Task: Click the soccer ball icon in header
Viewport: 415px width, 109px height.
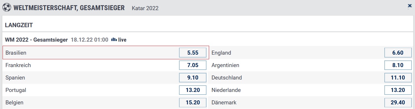Action: coord(6,7)
